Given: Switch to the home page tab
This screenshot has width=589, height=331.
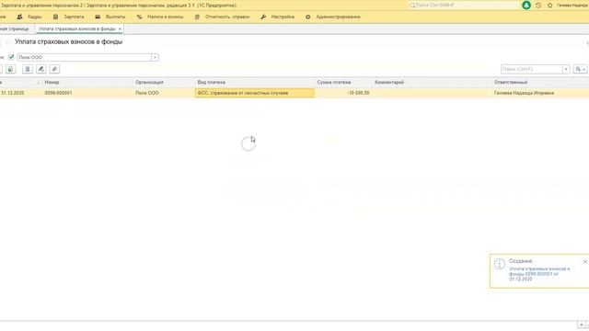Looking at the screenshot, I should (x=15, y=29).
